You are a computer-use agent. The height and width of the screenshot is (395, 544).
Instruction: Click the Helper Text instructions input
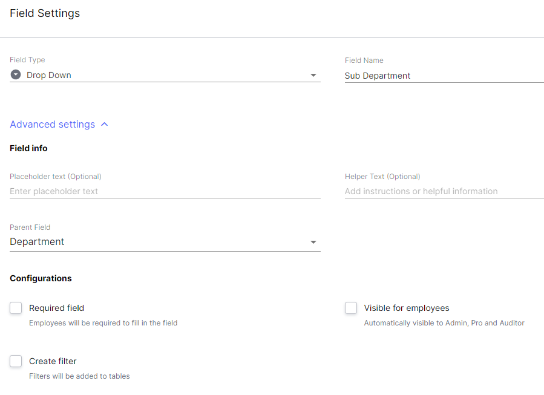click(444, 191)
